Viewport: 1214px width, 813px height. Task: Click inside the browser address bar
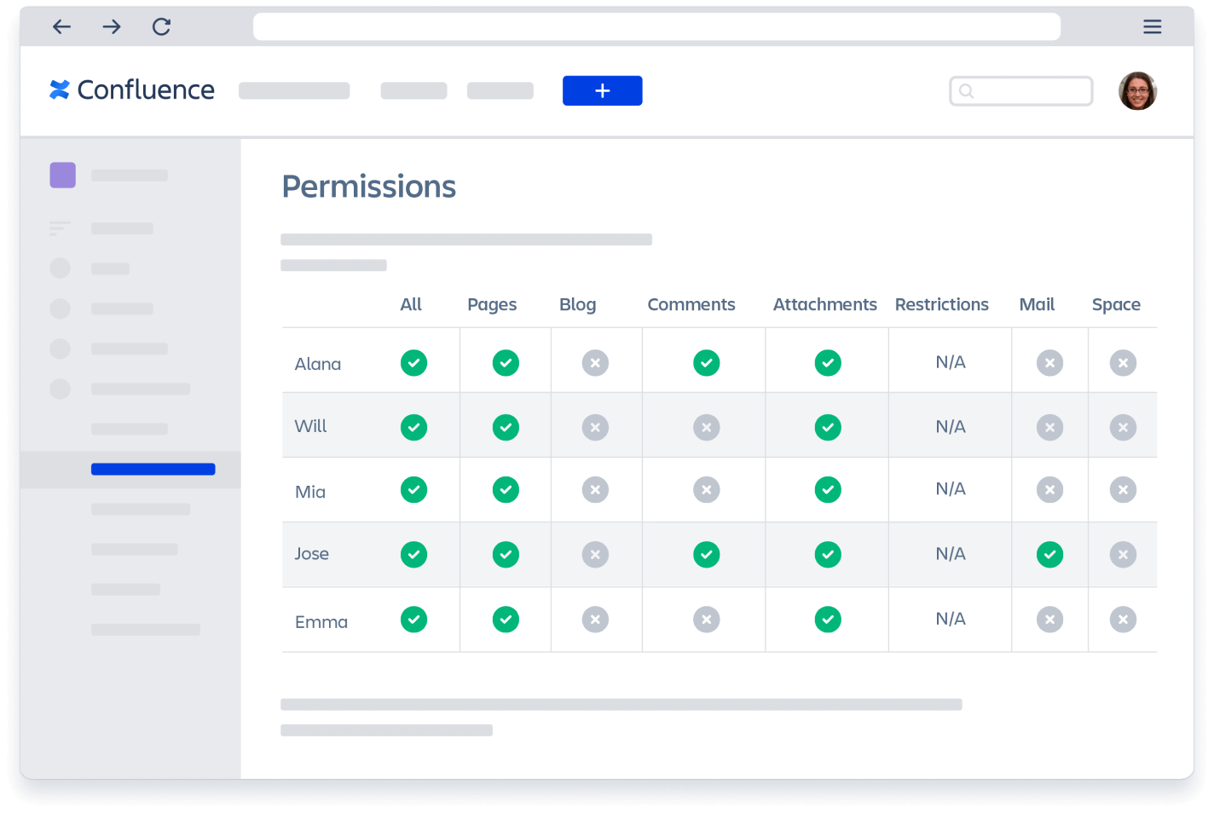click(x=656, y=26)
